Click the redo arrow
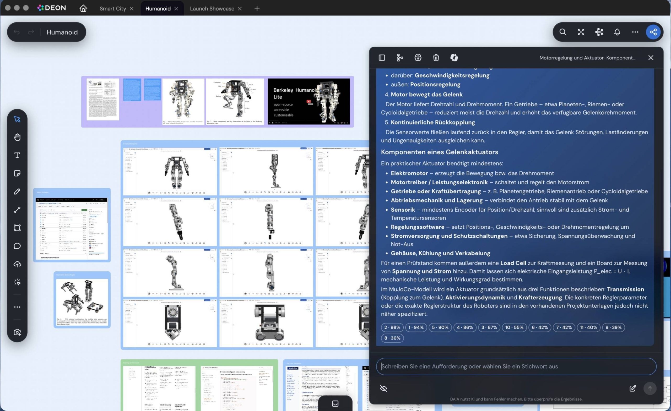Screen dimensions: 671x411 point(31,32)
